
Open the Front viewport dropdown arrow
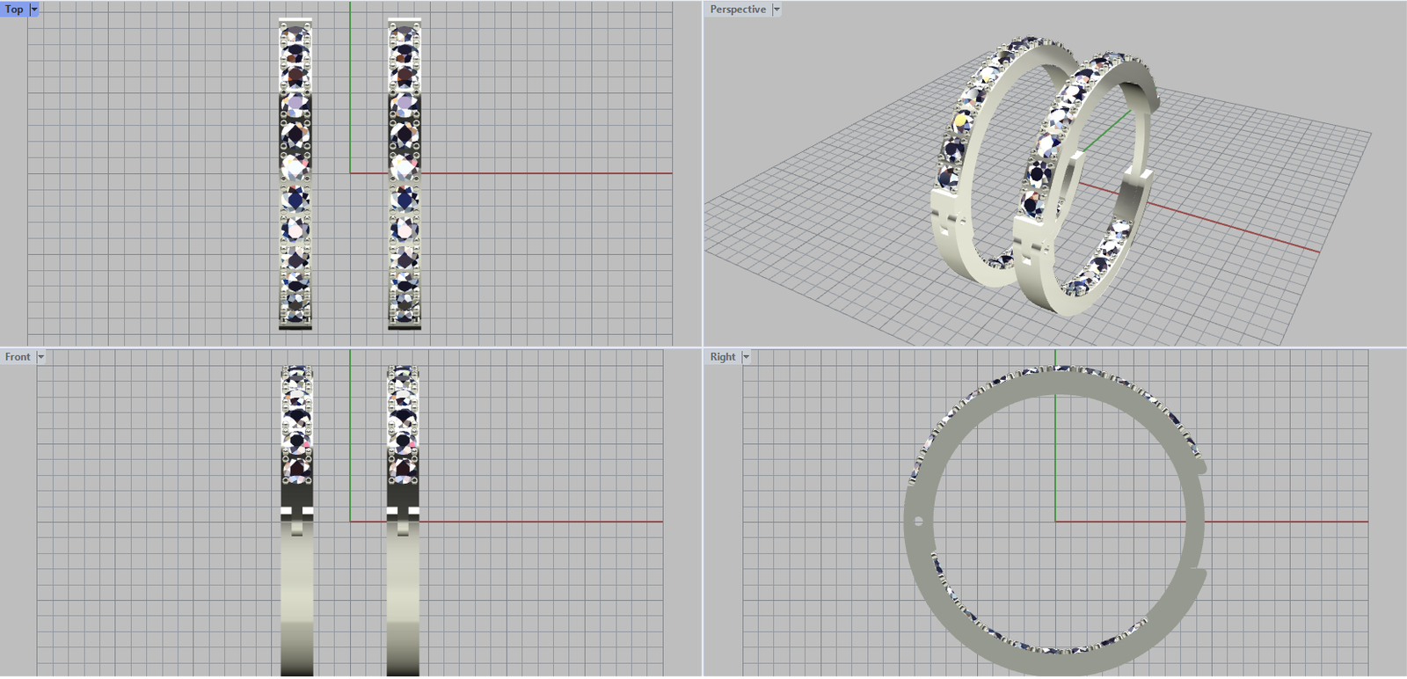(x=40, y=357)
